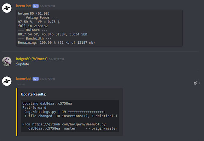Click the (edited) label under beem-bot
Screen dimensions: 204x141
point(21,84)
